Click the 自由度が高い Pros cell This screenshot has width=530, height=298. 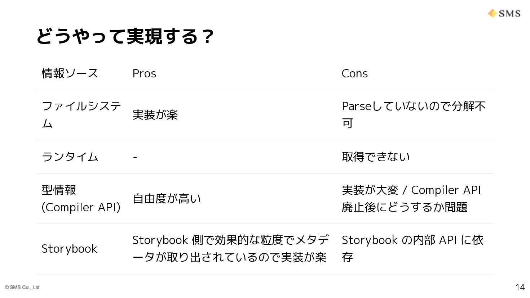click(167, 198)
